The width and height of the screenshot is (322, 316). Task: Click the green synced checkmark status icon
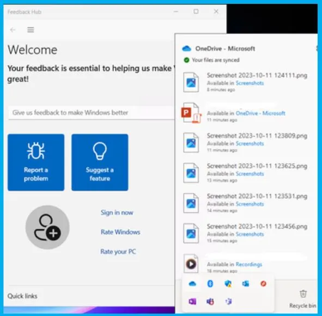pyautogui.click(x=186, y=60)
